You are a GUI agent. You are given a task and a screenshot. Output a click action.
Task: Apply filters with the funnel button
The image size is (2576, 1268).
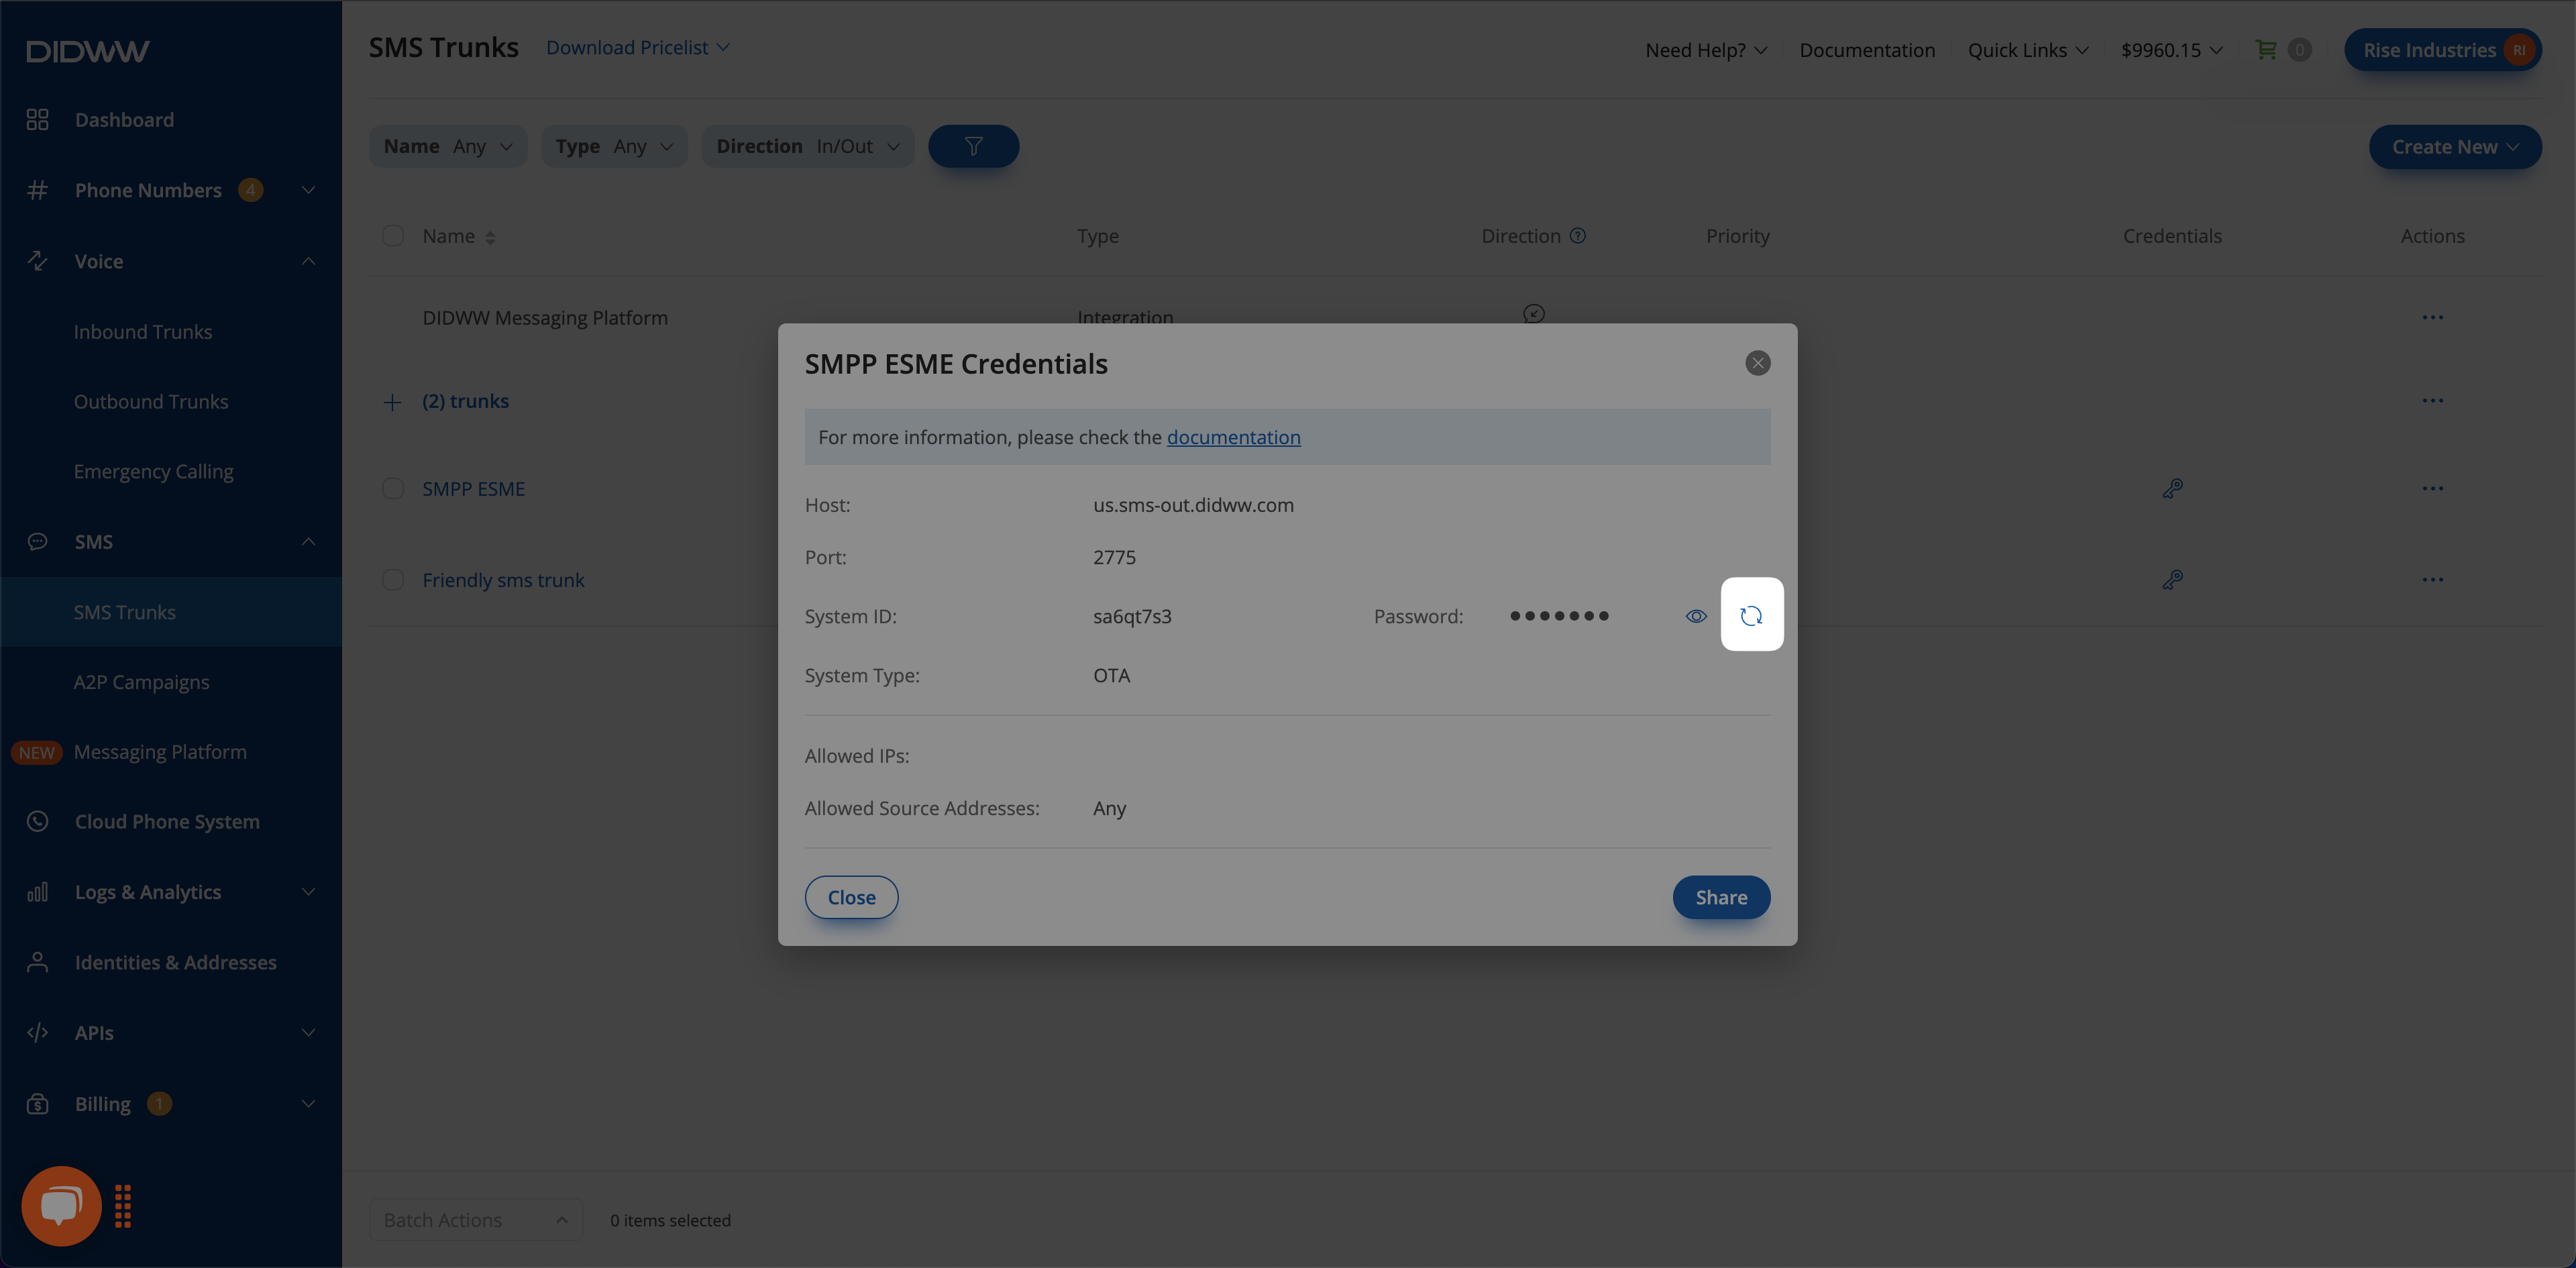pyautogui.click(x=973, y=146)
